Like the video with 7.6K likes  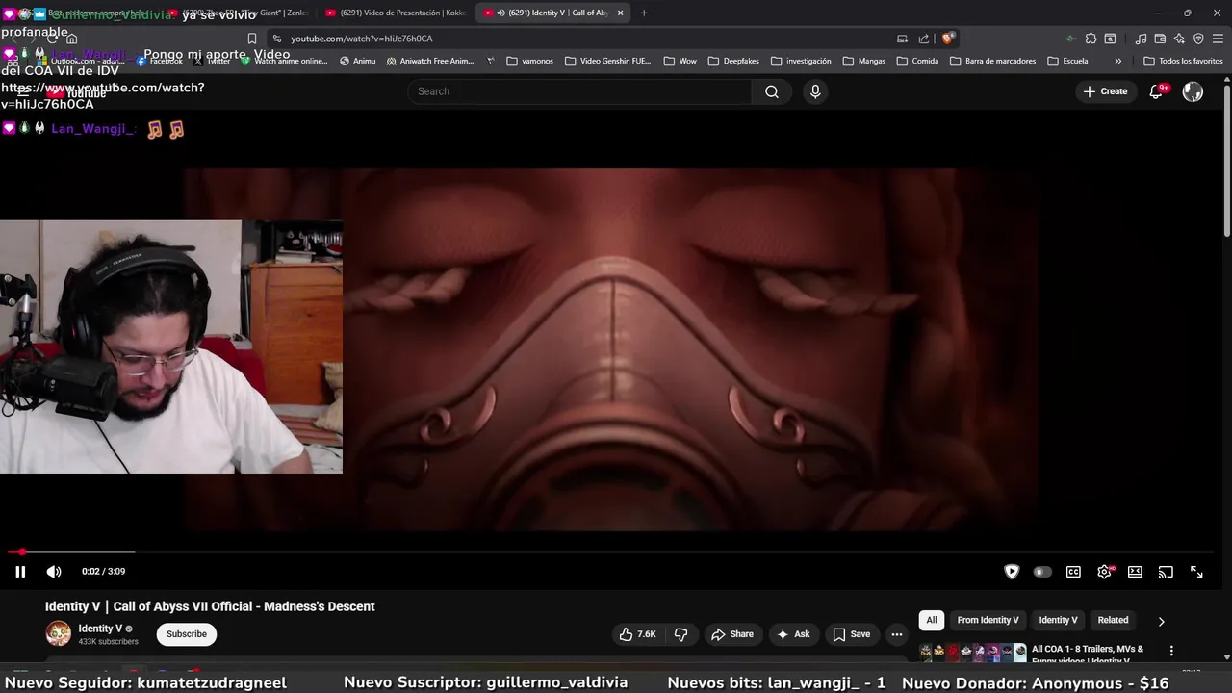[637, 634]
